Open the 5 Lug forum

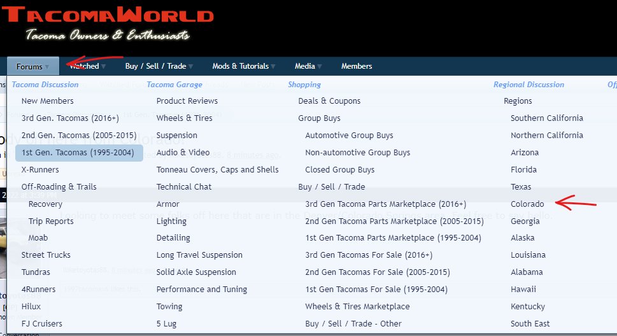coord(166,324)
